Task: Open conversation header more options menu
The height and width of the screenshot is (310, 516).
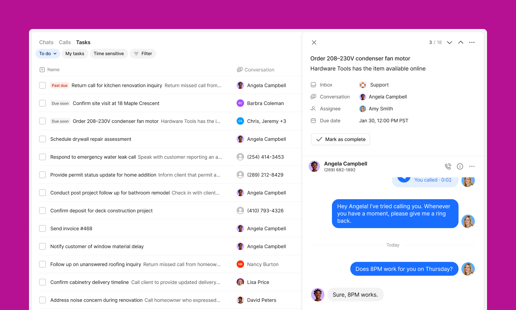Action: [x=472, y=166]
